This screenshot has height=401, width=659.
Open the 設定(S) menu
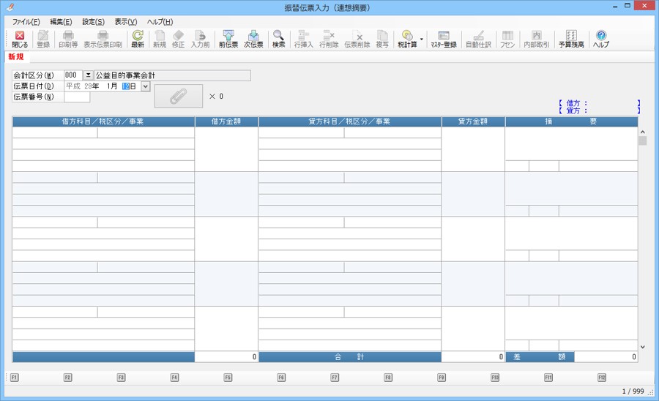coord(93,22)
